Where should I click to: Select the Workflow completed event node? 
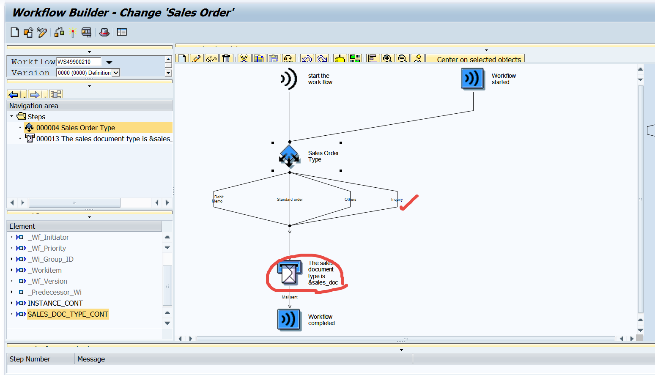click(289, 320)
